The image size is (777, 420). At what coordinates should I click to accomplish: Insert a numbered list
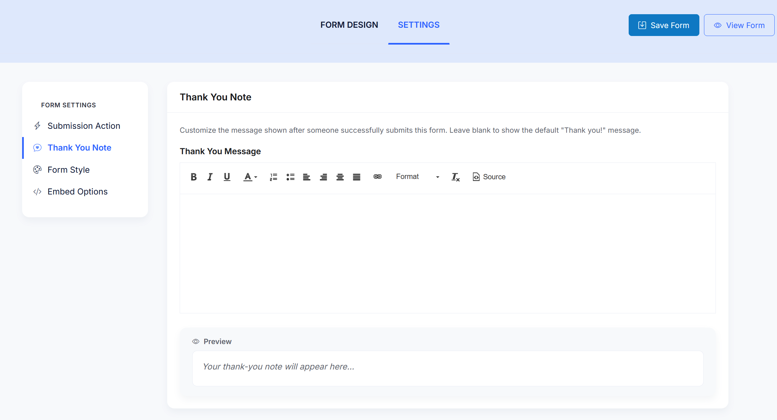tap(273, 177)
